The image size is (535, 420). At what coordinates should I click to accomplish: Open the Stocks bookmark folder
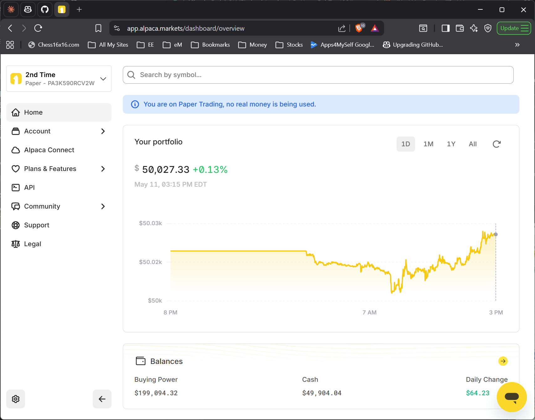[289, 45]
